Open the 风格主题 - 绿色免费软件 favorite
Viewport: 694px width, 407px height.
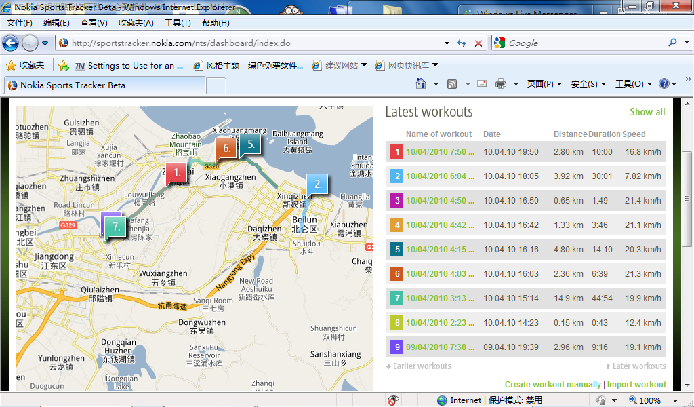click(x=248, y=66)
